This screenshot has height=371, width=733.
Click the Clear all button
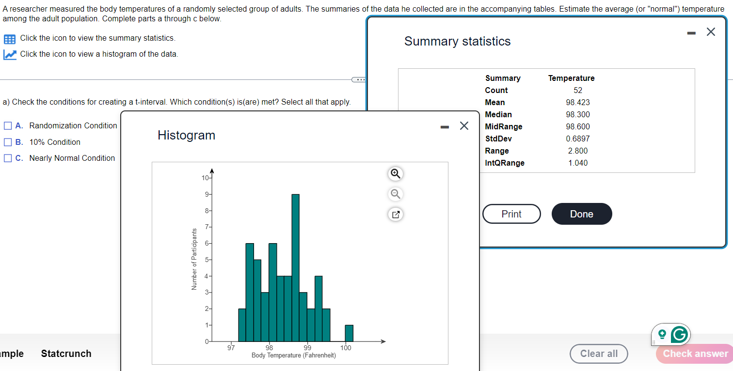(599, 354)
